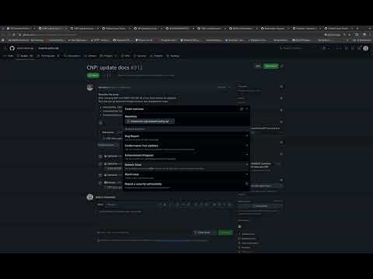373x279 pixels.
Task: Open the Reviewers gear settings icon
Action: pos(281,87)
